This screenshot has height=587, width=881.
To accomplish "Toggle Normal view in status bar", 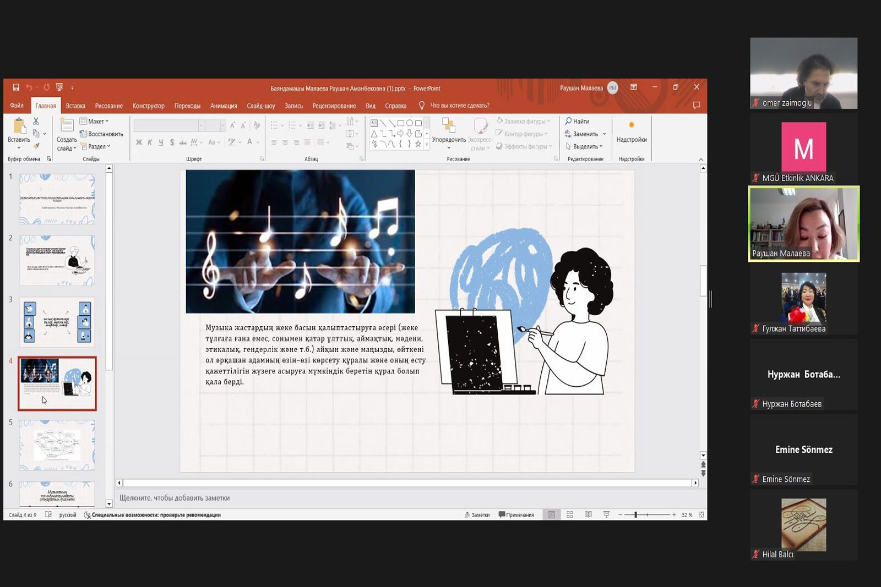I will tap(551, 514).
